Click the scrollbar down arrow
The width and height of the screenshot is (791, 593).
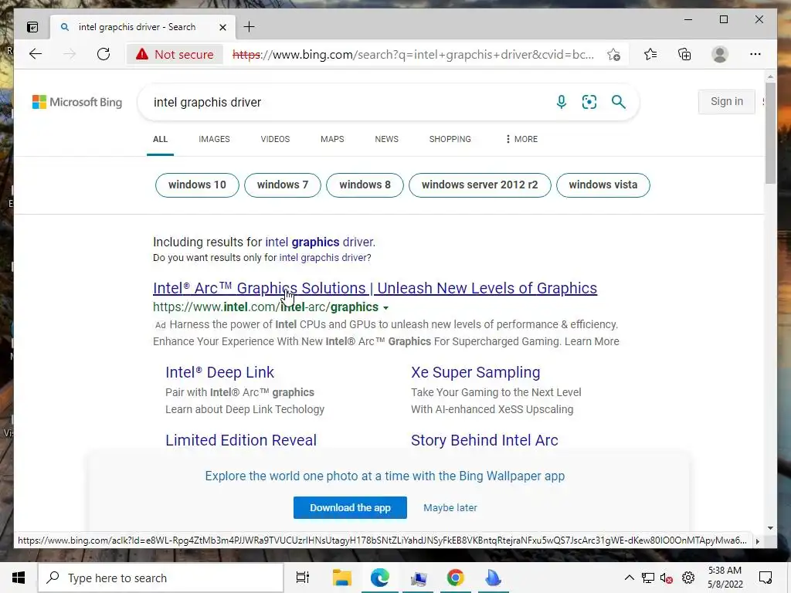(770, 528)
